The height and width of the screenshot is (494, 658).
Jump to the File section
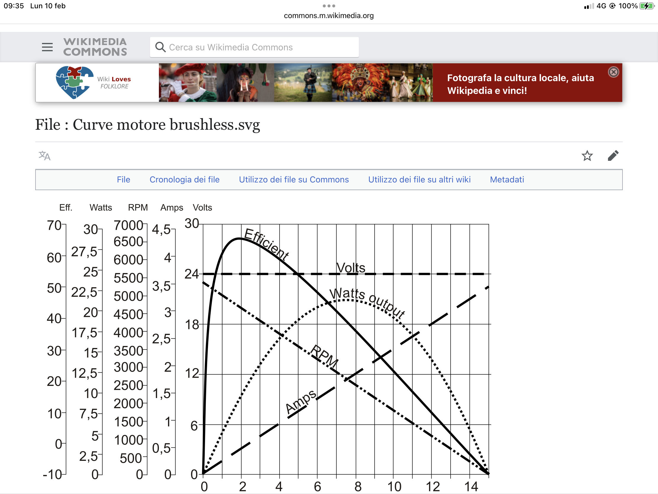point(123,179)
